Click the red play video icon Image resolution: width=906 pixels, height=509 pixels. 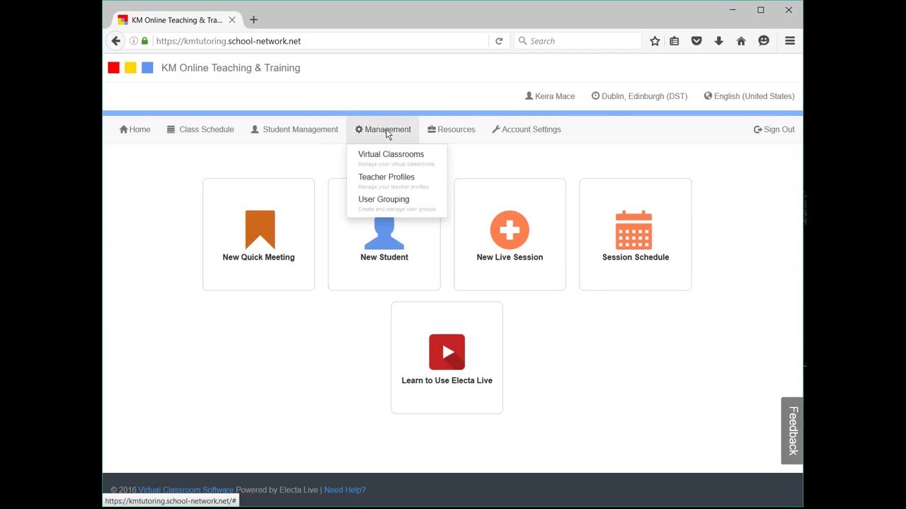pos(447,352)
